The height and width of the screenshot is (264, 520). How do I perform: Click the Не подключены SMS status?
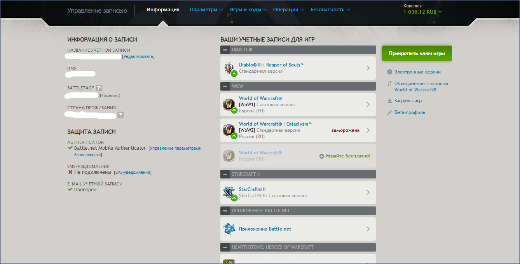(92, 172)
